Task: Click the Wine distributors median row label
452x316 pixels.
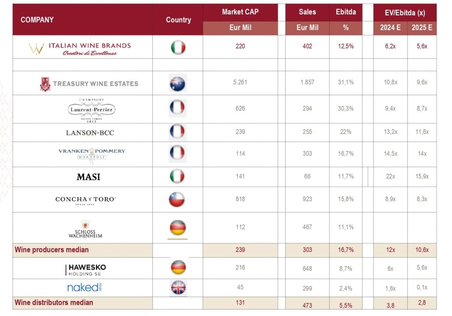Action: click(x=54, y=302)
